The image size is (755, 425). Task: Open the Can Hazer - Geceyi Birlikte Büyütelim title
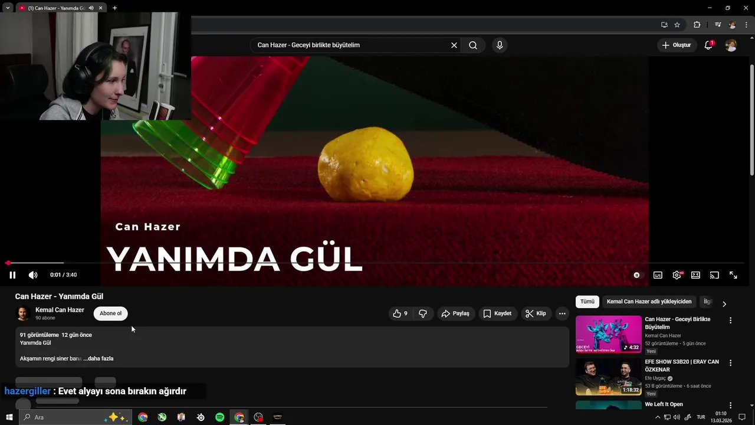pyautogui.click(x=678, y=323)
